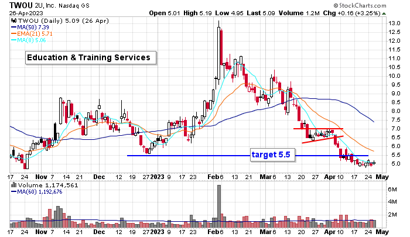
Task: Click the volume bars icon beside Volume label
Action: 14,186
